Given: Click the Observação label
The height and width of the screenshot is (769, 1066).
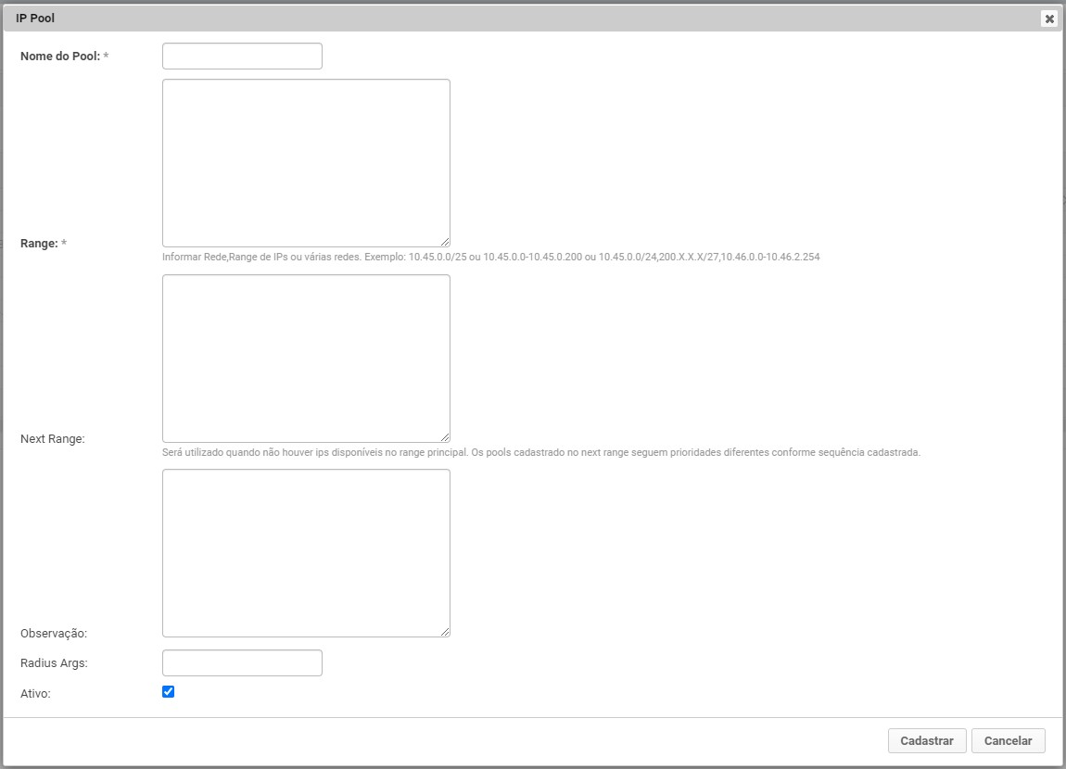Looking at the screenshot, I should pyautogui.click(x=54, y=634).
